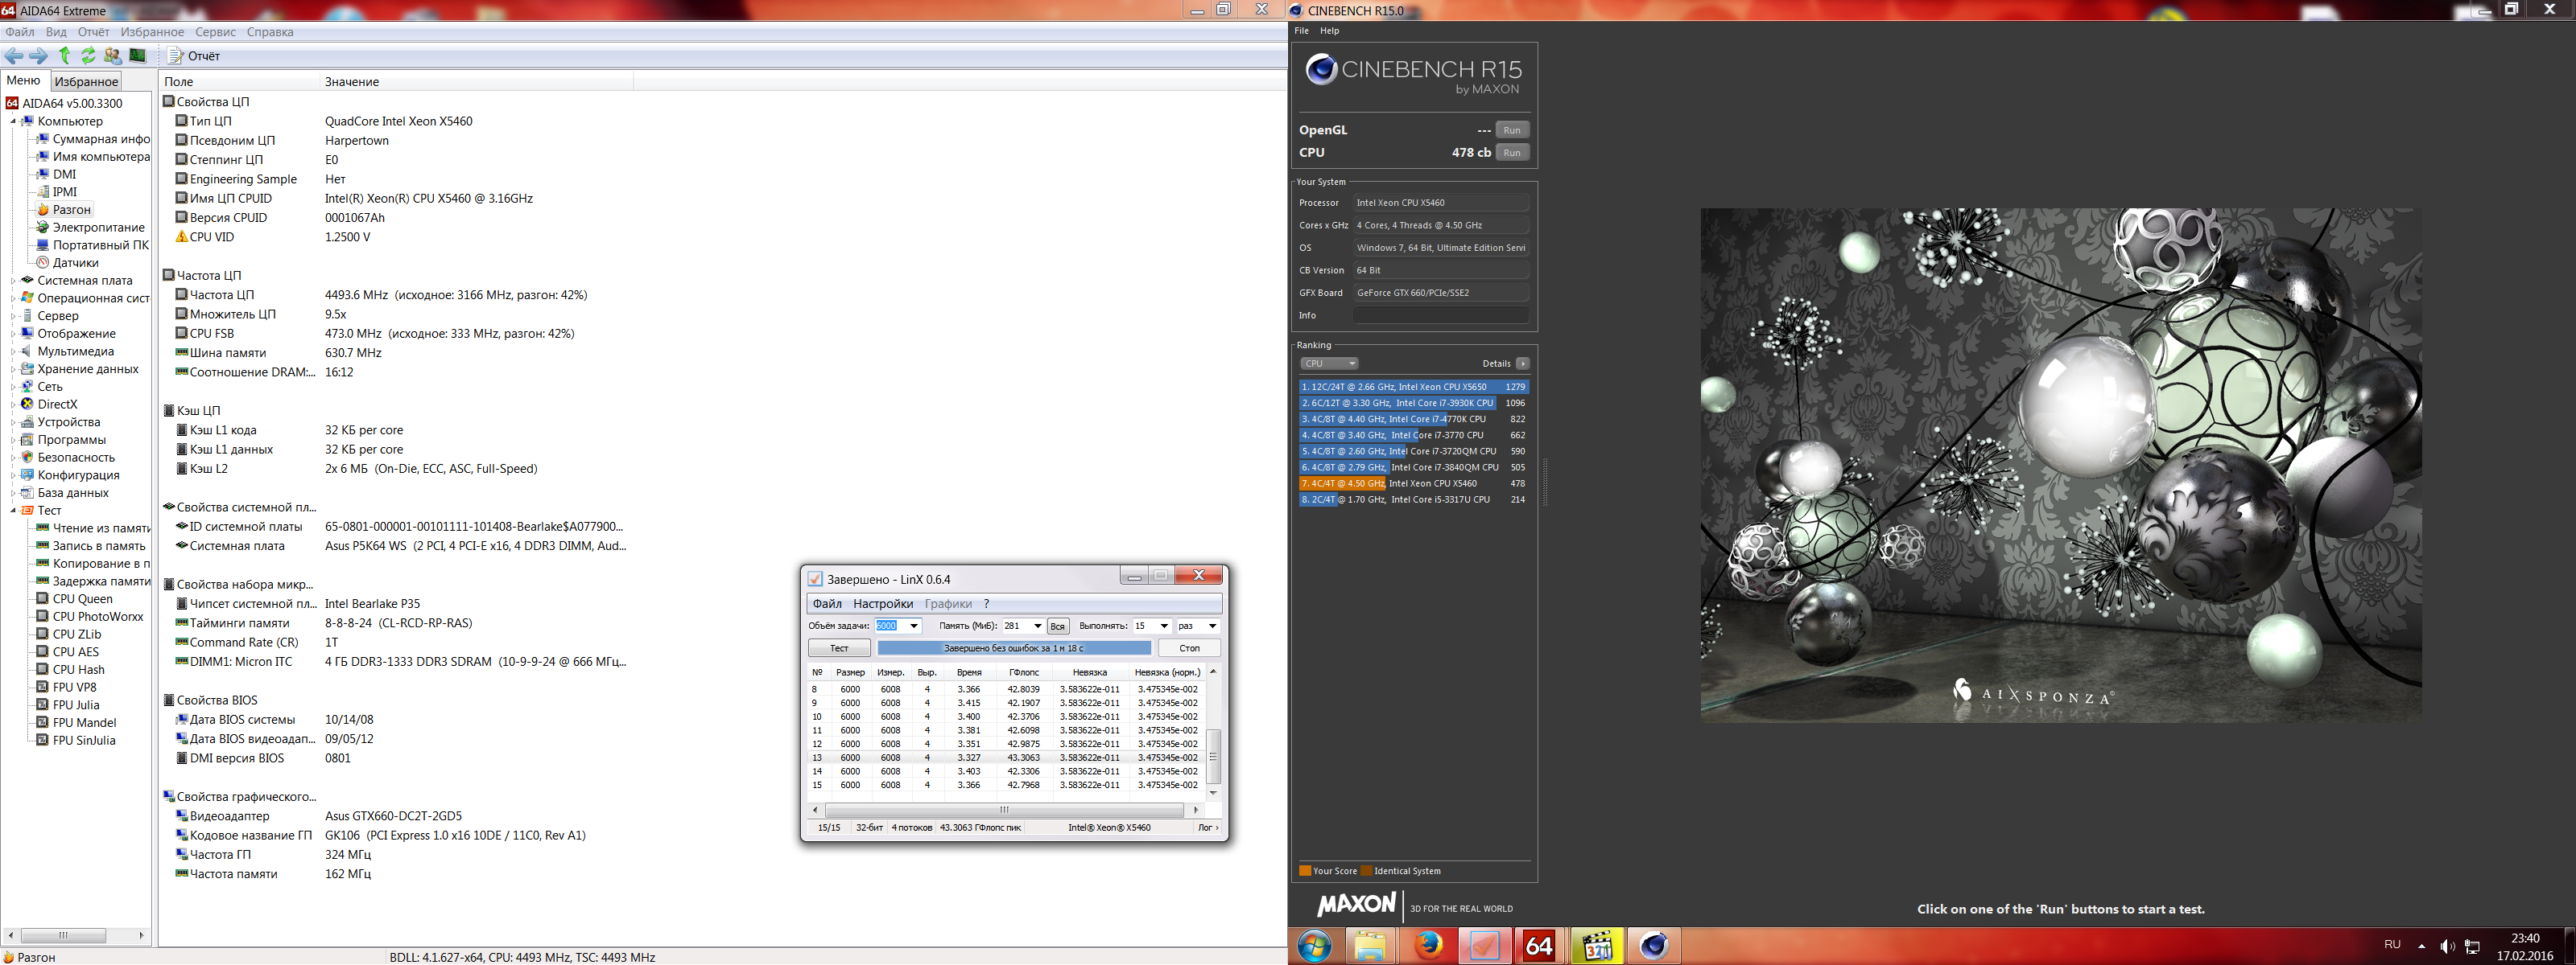
Task: Run the Cinebench CPU test
Action: click(x=1512, y=153)
